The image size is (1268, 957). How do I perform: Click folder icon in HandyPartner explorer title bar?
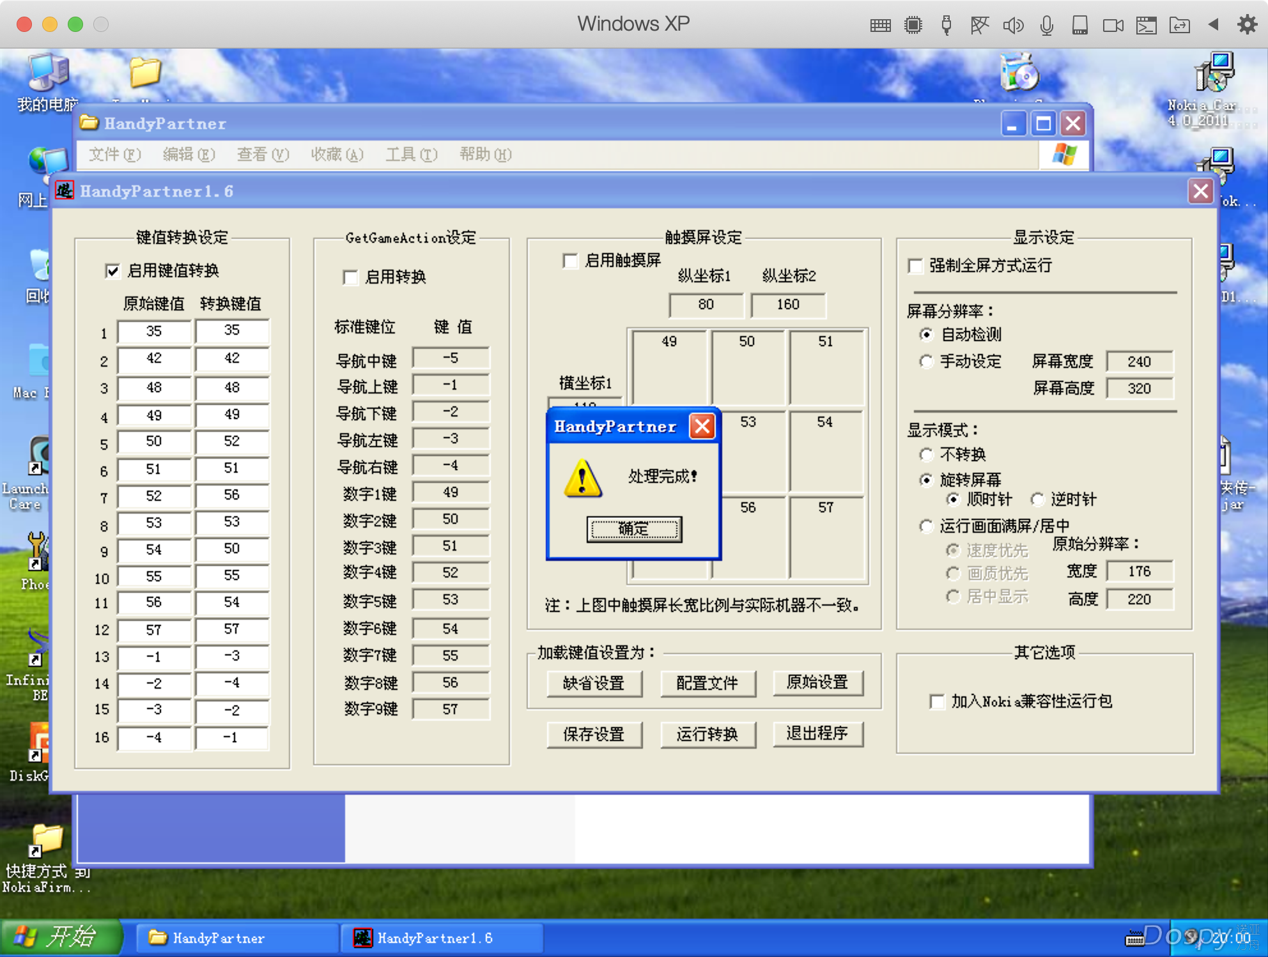[x=89, y=123]
